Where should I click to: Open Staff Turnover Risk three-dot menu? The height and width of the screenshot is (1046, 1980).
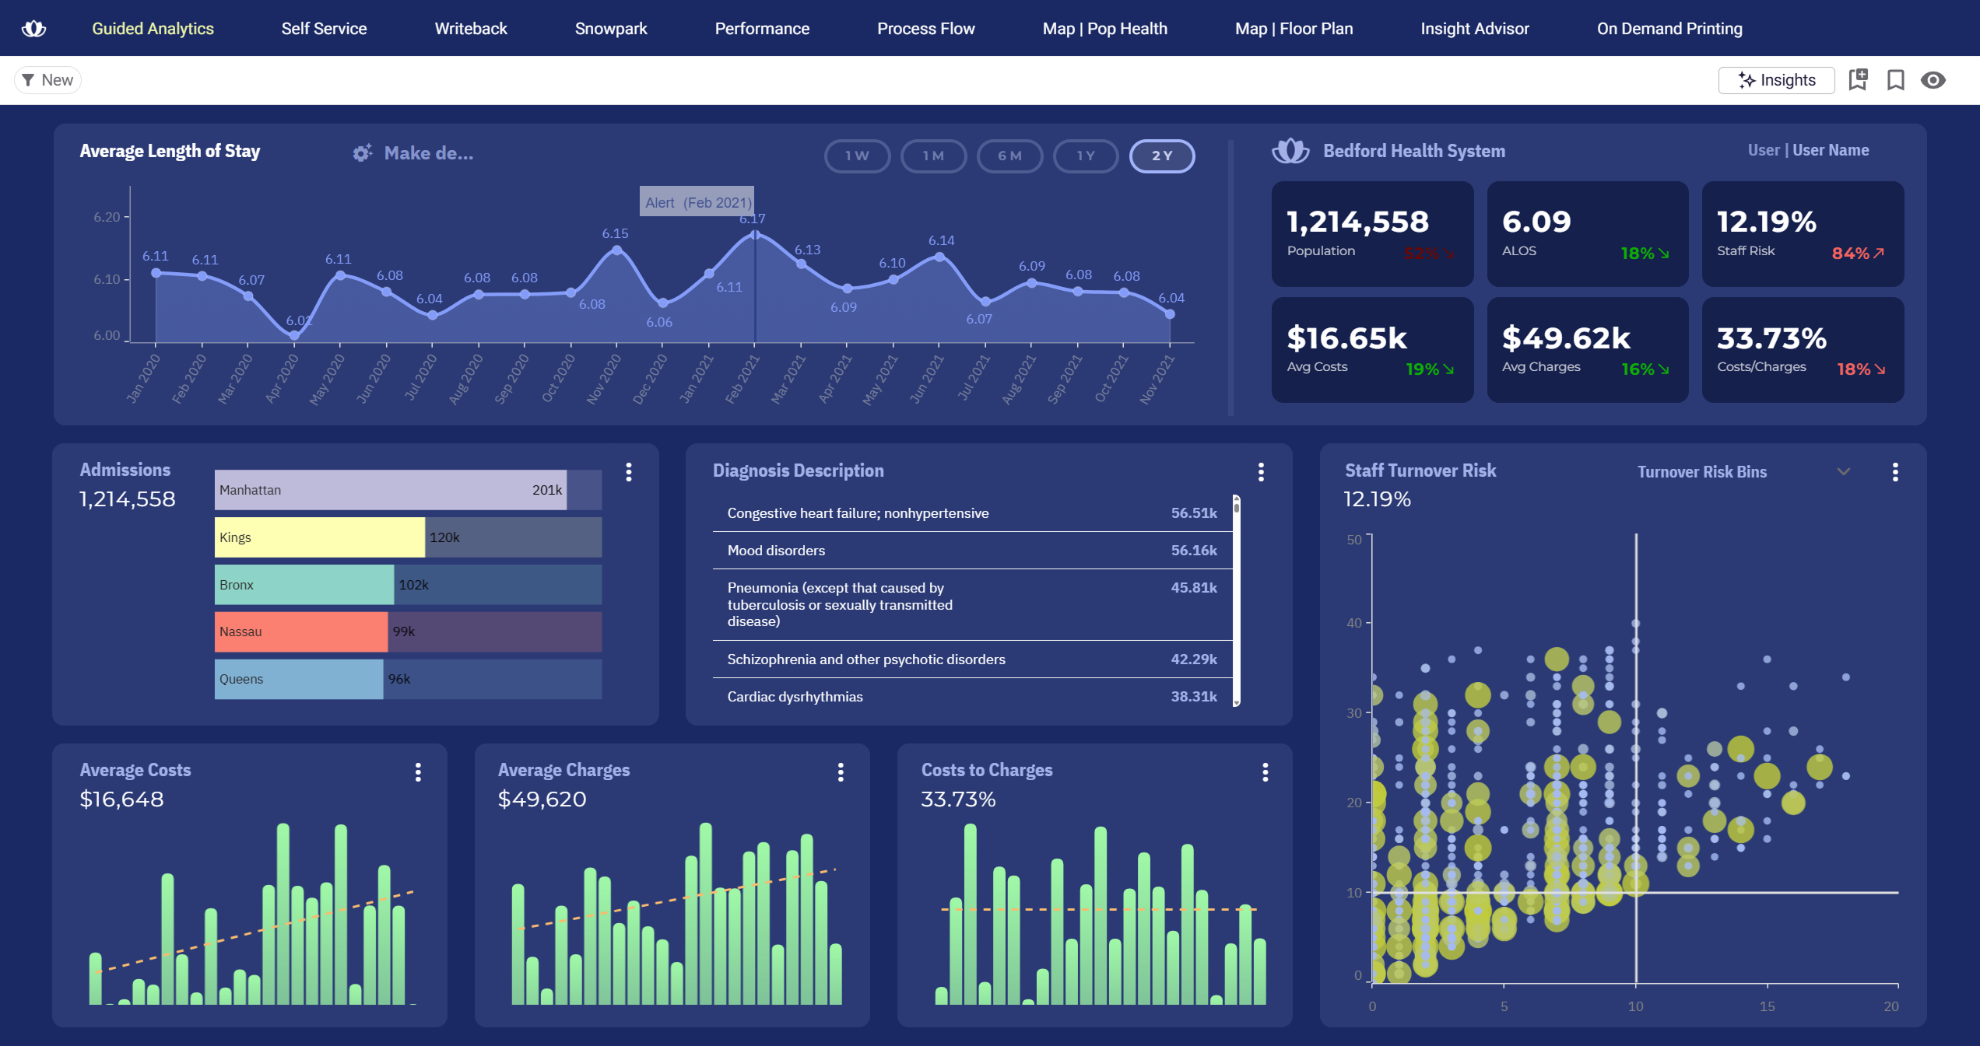click(x=1895, y=472)
